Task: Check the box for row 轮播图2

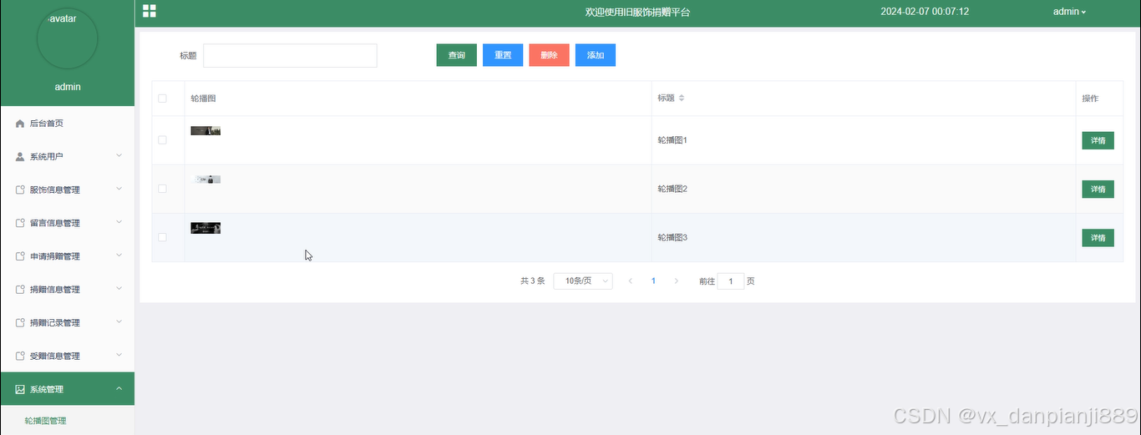Action: [163, 189]
